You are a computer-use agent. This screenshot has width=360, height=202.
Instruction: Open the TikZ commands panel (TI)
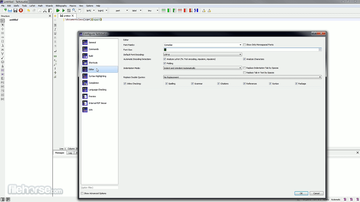point(3,91)
